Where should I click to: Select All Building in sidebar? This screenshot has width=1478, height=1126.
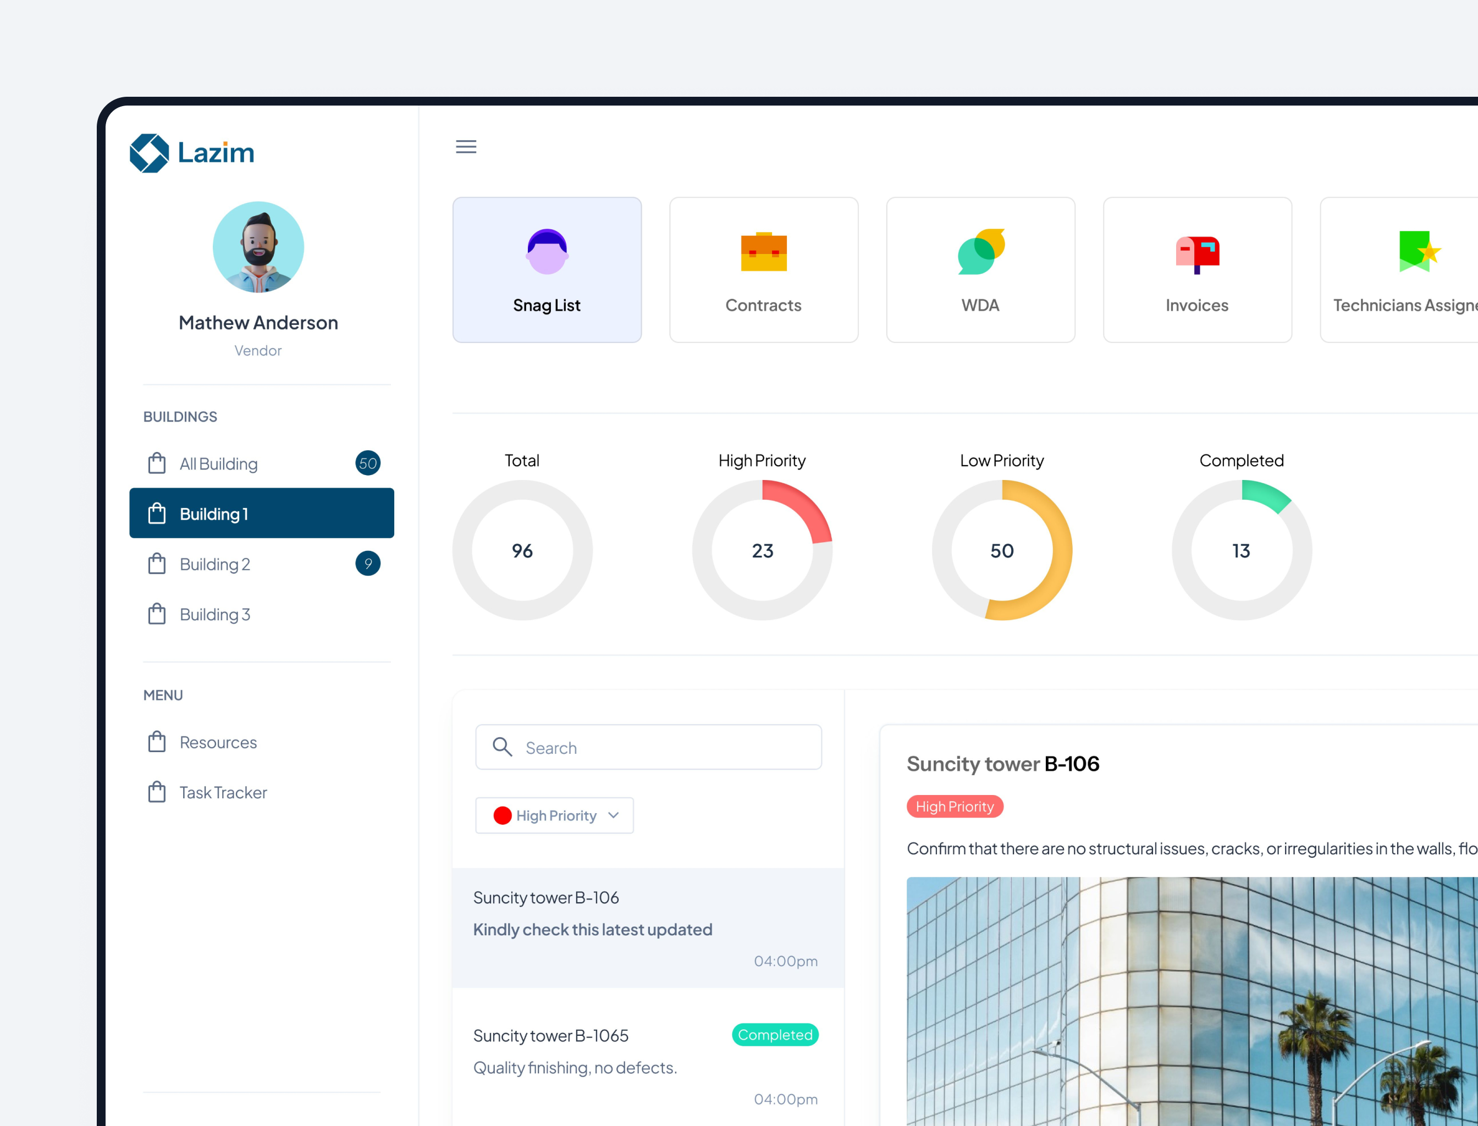261,464
